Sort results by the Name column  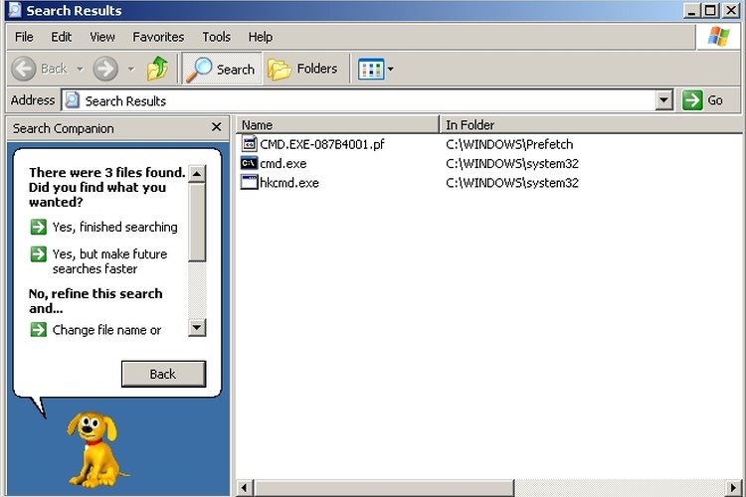pos(337,125)
